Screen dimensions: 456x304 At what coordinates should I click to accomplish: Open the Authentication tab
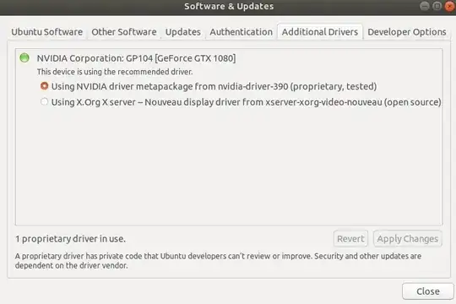[241, 32]
